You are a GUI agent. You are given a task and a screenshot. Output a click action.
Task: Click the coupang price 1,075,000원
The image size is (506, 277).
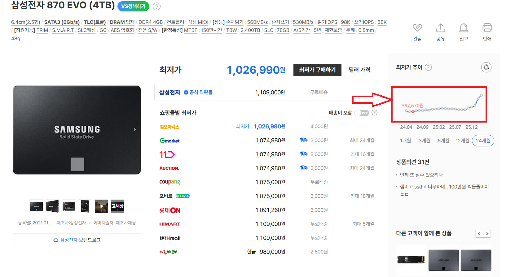point(270,182)
